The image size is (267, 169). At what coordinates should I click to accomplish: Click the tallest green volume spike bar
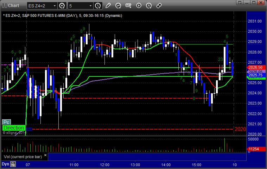(x=224, y=145)
